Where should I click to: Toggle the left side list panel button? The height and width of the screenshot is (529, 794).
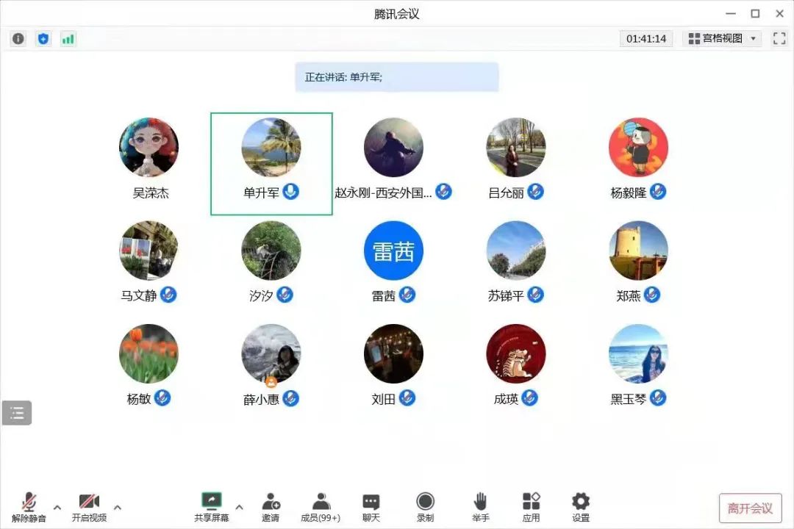click(x=17, y=413)
